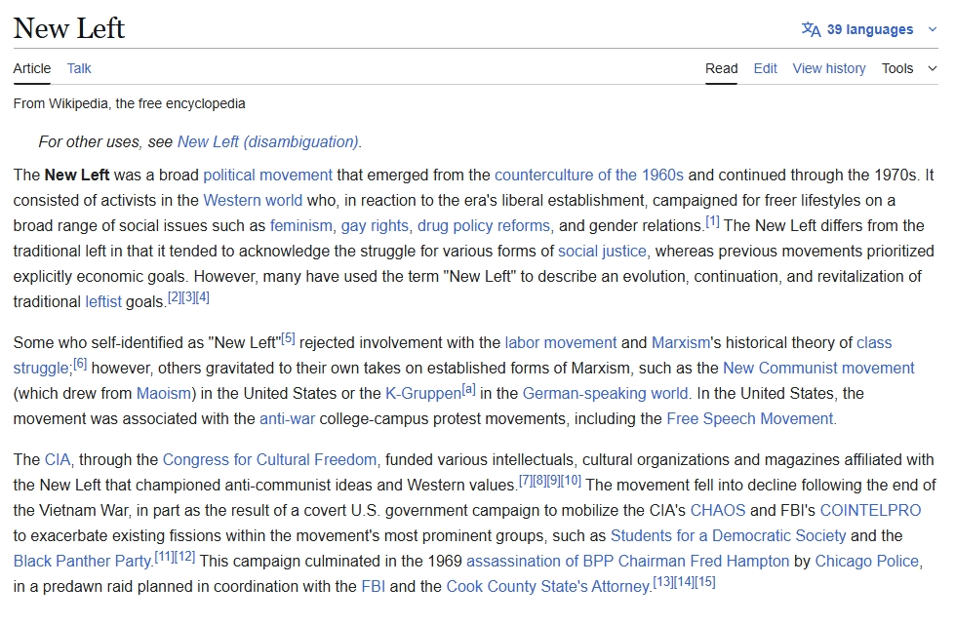This screenshot has height=625, width=955.
Task: Jump to citation [4]
Action: pyautogui.click(x=203, y=297)
